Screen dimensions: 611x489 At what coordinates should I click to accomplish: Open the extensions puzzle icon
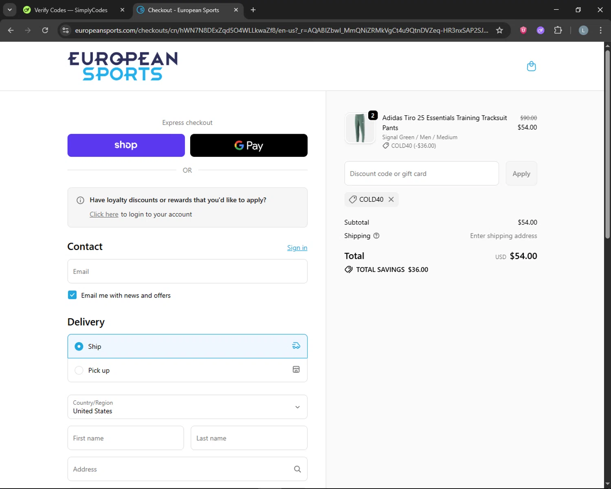[x=558, y=30]
